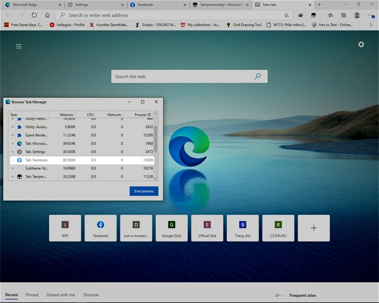This screenshot has width=379, height=303.
Task: Switch to the Facebook browser tab
Action: coord(158,5)
